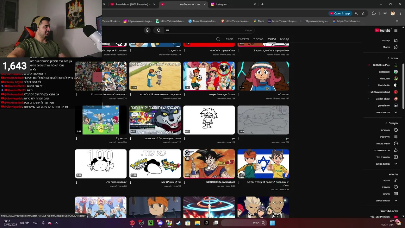Click the Windows taskbar search box
The height and width of the screenshot is (228, 405).
point(244,223)
